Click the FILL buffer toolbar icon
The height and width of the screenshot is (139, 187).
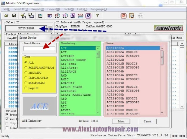(80, 16)
